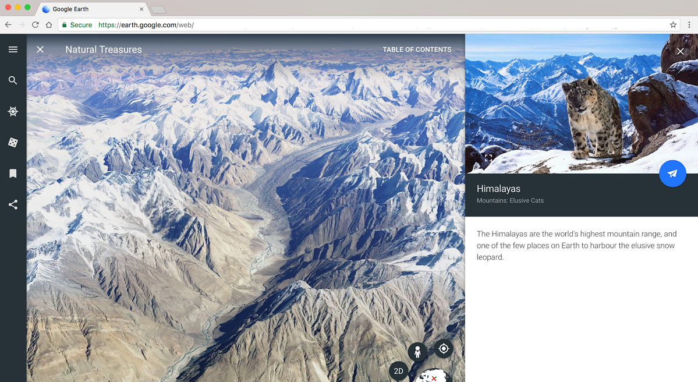Screen dimensions: 698x382
Task: Select the Pegman Street View icon
Action: click(417, 352)
